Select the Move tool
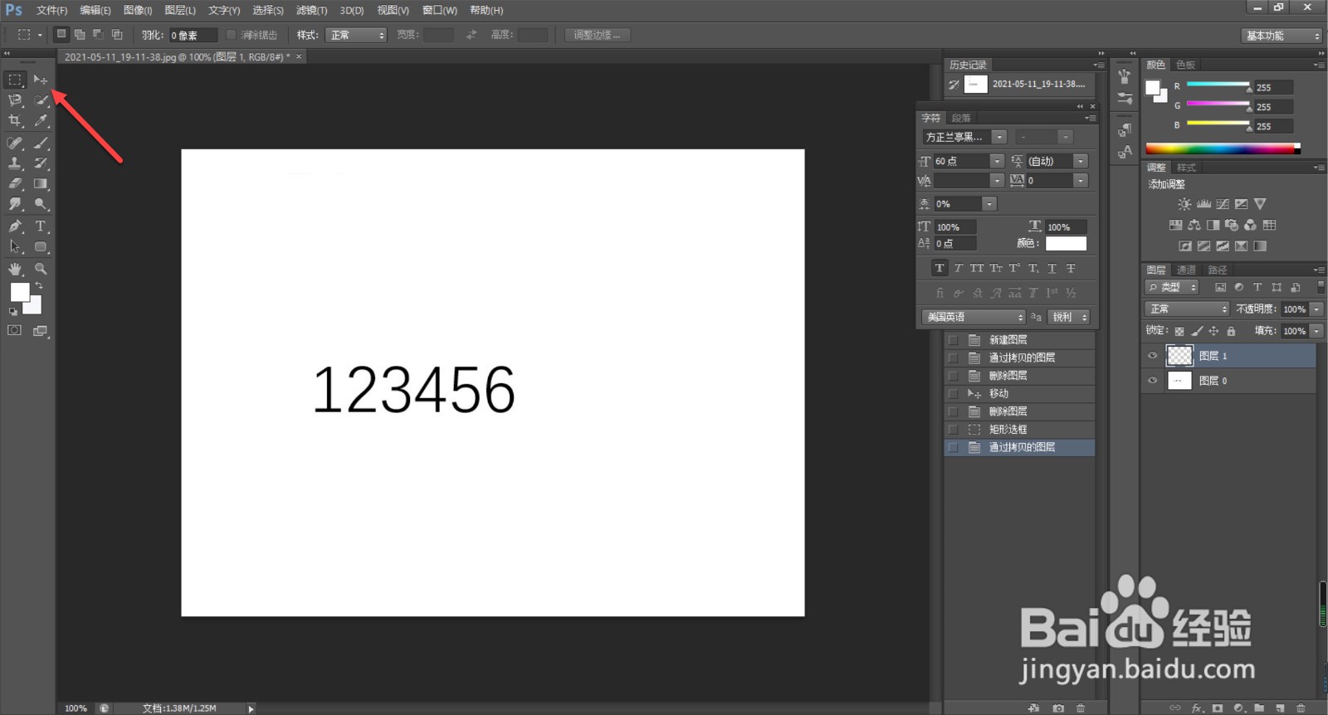This screenshot has width=1328, height=715. (x=41, y=80)
